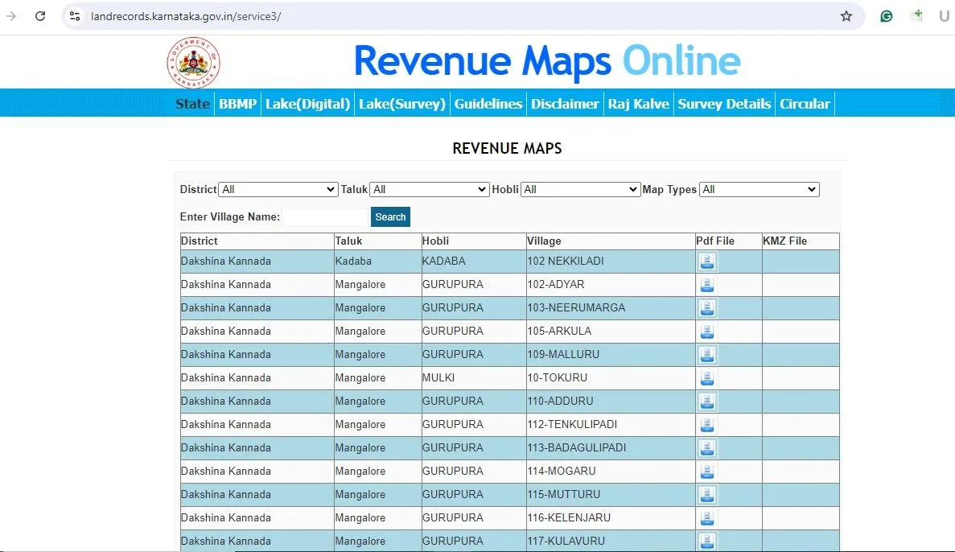Download PDF map for 103-NEERUMARGA
The width and height of the screenshot is (955, 552).
tap(706, 308)
